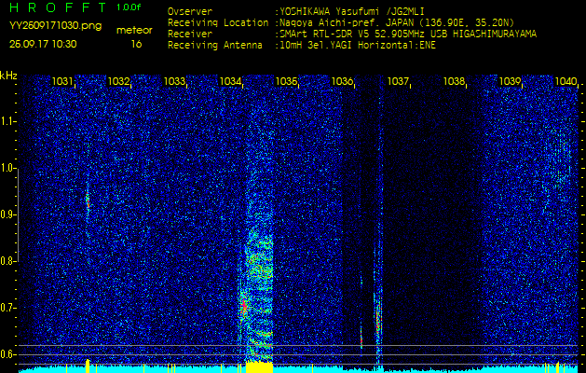This screenshot has width=586, height=373.
Task: Click the 0.7 frequency axis label
Action: pyautogui.click(x=7, y=308)
